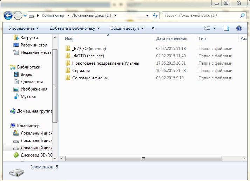
Task: Open the Сериалы folder icon
Action: click(x=68, y=71)
